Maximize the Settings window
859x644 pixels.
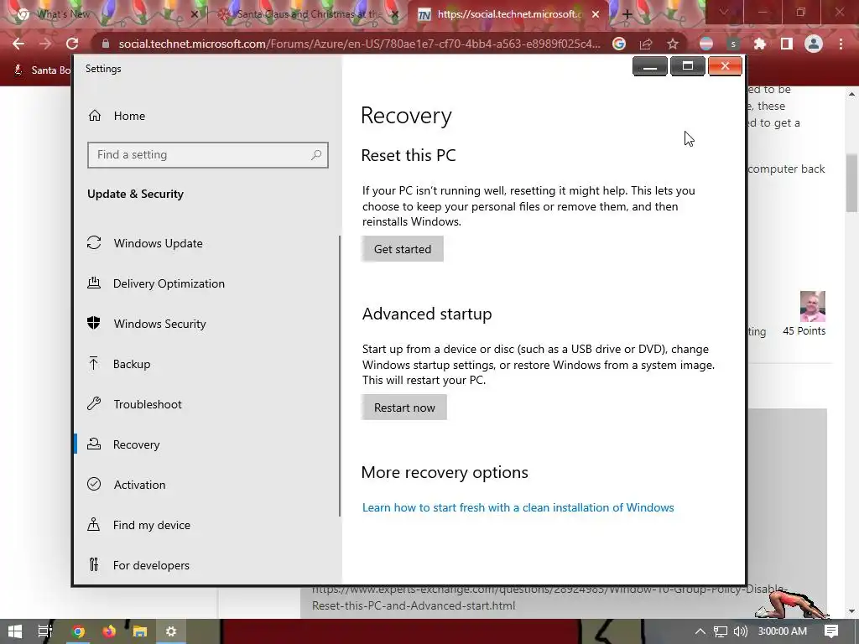point(688,66)
